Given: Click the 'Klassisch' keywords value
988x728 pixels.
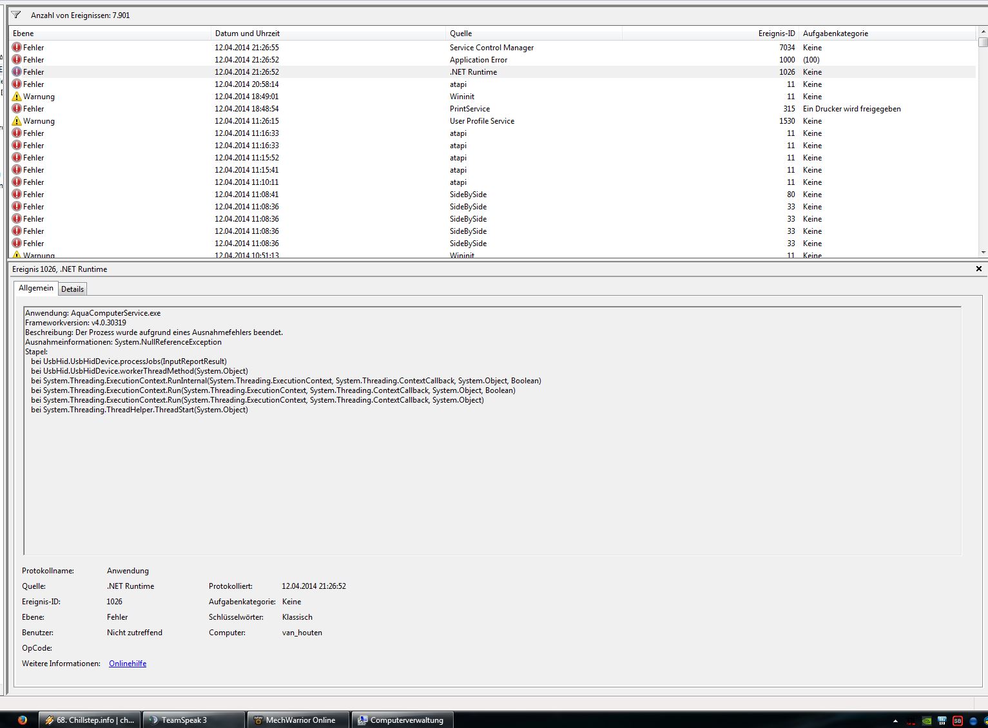Looking at the screenshot, I should 297,617.
